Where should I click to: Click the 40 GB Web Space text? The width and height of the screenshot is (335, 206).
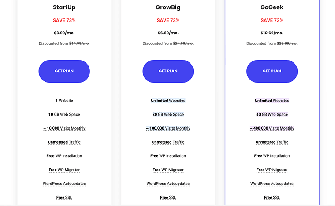[x=272, y=114]
